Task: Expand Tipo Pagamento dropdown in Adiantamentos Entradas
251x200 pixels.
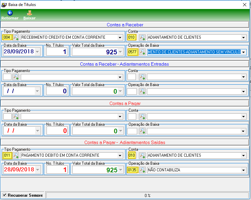Action: (120, 77)
